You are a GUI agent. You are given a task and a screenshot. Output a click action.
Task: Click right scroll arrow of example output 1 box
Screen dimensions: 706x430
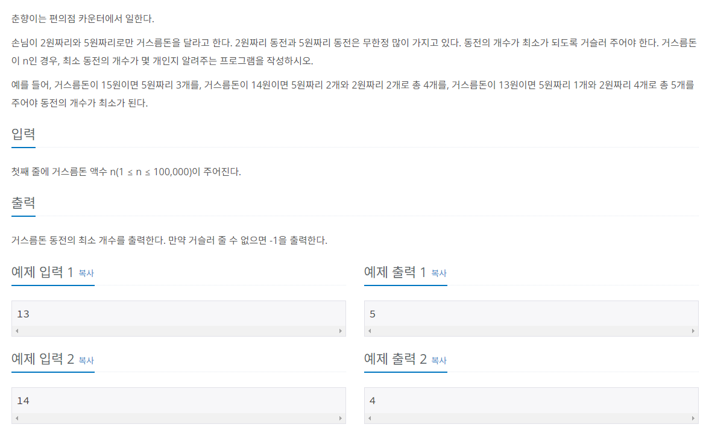point(693,331)
